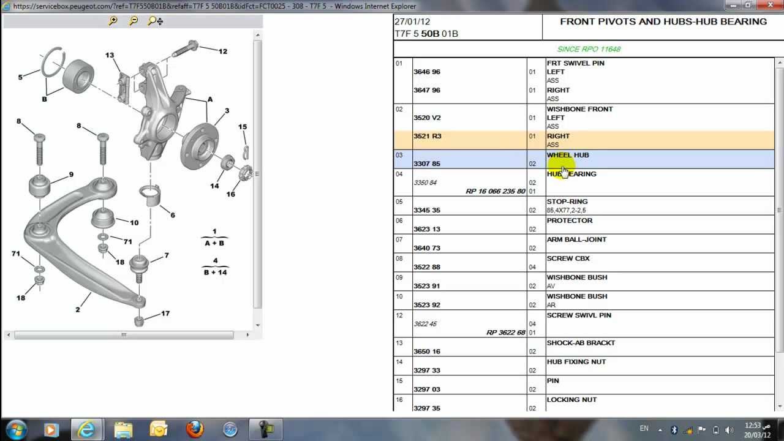Switch to the screen recorder taskbar app

266,429
